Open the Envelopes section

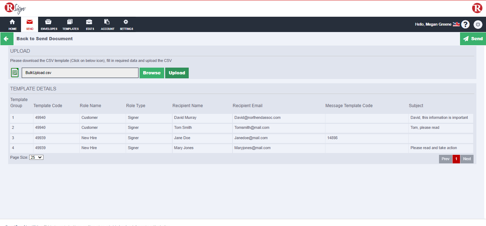(x=49, y=24)
